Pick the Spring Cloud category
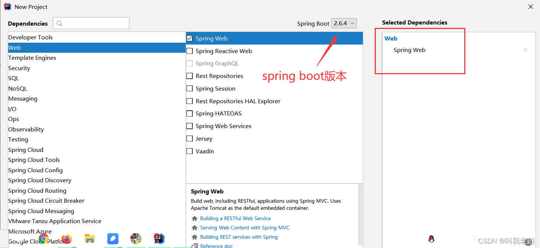 (97, 150)
